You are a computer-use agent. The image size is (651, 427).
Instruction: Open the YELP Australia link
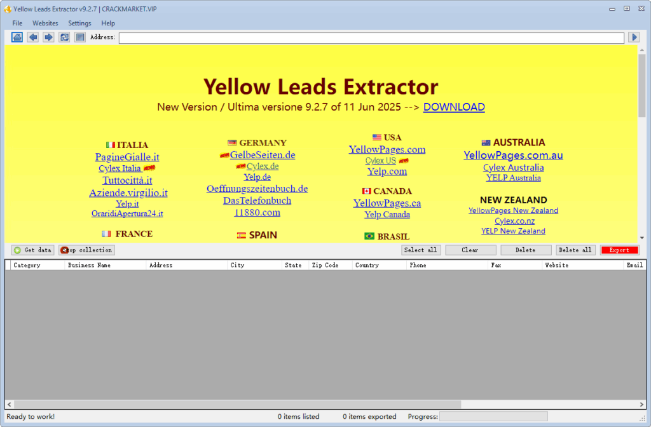tap(513, 178)
